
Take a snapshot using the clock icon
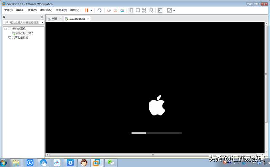coord(109,11)
